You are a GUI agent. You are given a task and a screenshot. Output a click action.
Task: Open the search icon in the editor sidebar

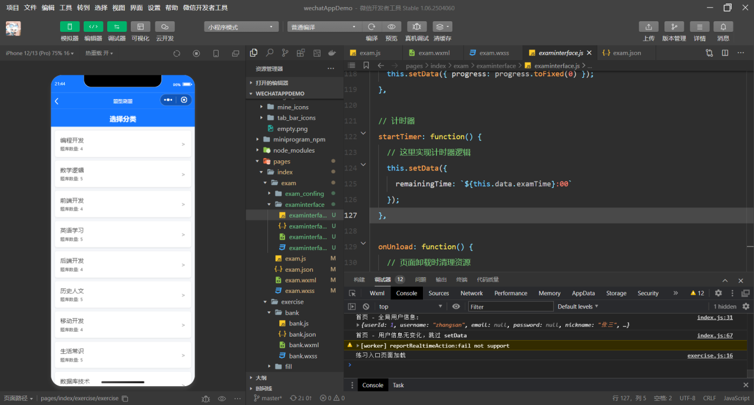(x=270, y=52)
